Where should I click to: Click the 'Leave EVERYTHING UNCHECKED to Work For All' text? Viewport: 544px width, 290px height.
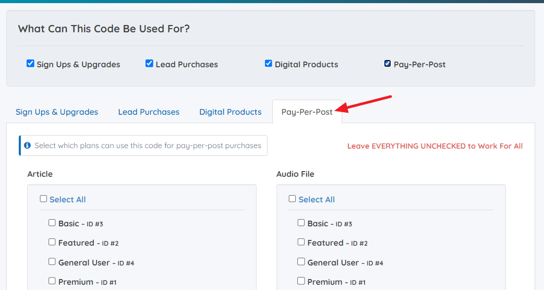point(435,146)
